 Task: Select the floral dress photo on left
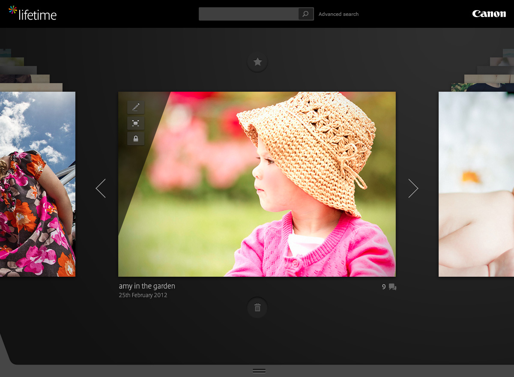coord(38,184)
